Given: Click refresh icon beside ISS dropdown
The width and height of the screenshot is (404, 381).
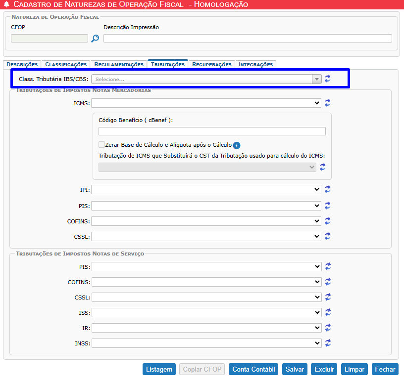Looking at the screenshot, I should click(x=328, y=312).
